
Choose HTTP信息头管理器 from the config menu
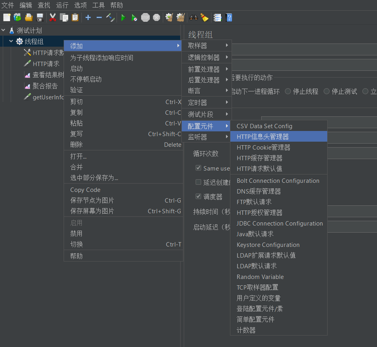coord(279,137)
